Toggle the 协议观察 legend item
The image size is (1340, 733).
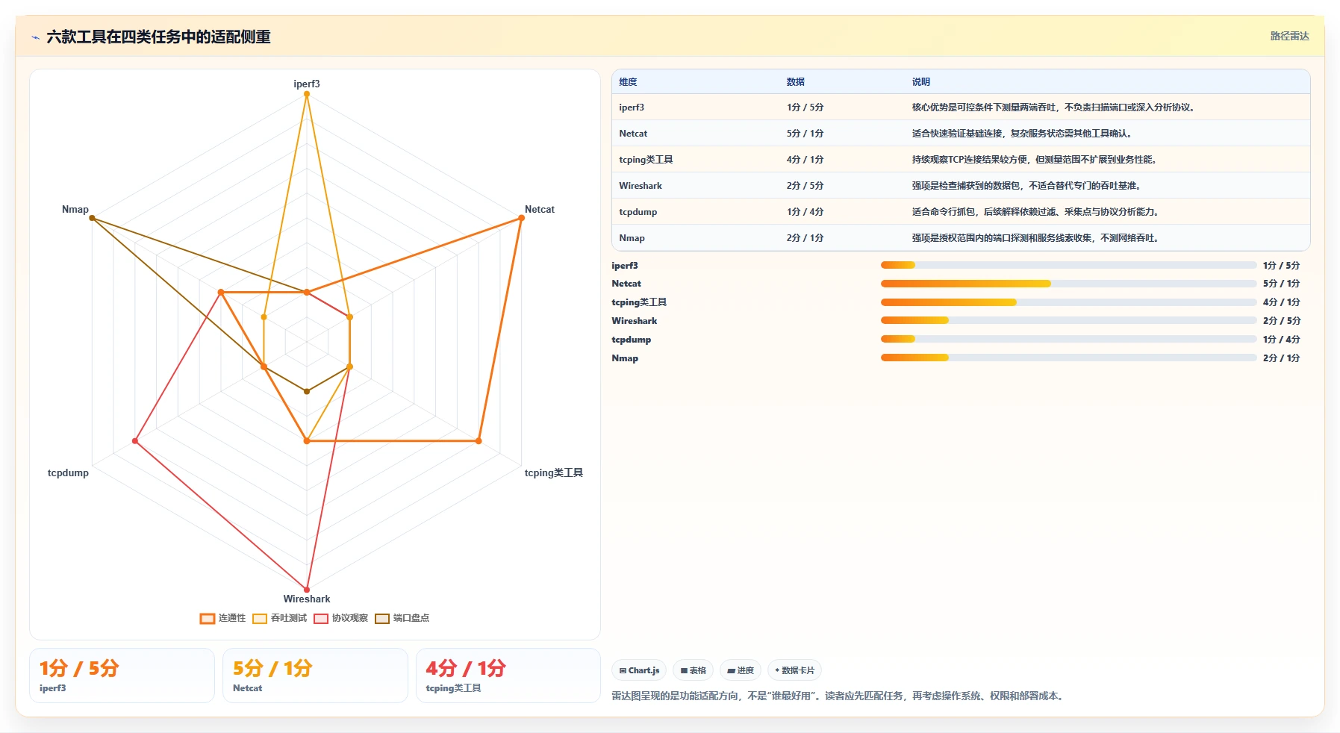(x=341, y=618)
